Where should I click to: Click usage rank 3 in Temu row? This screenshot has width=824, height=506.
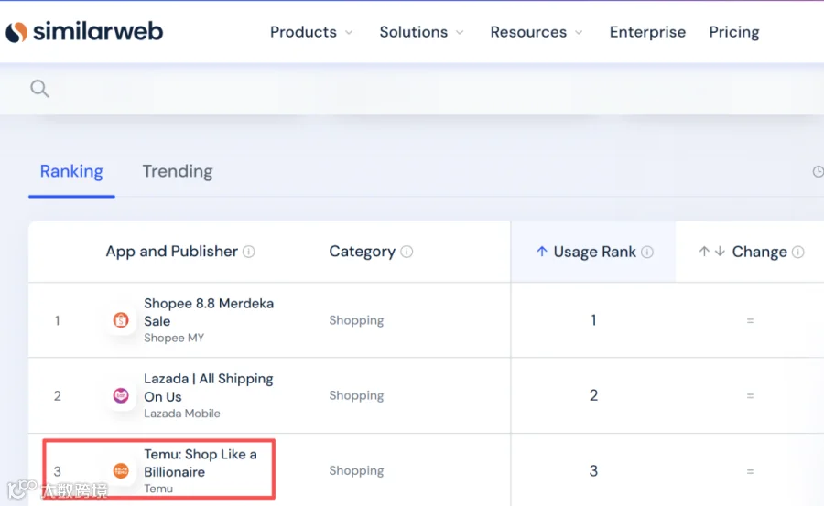click(593, 471)
